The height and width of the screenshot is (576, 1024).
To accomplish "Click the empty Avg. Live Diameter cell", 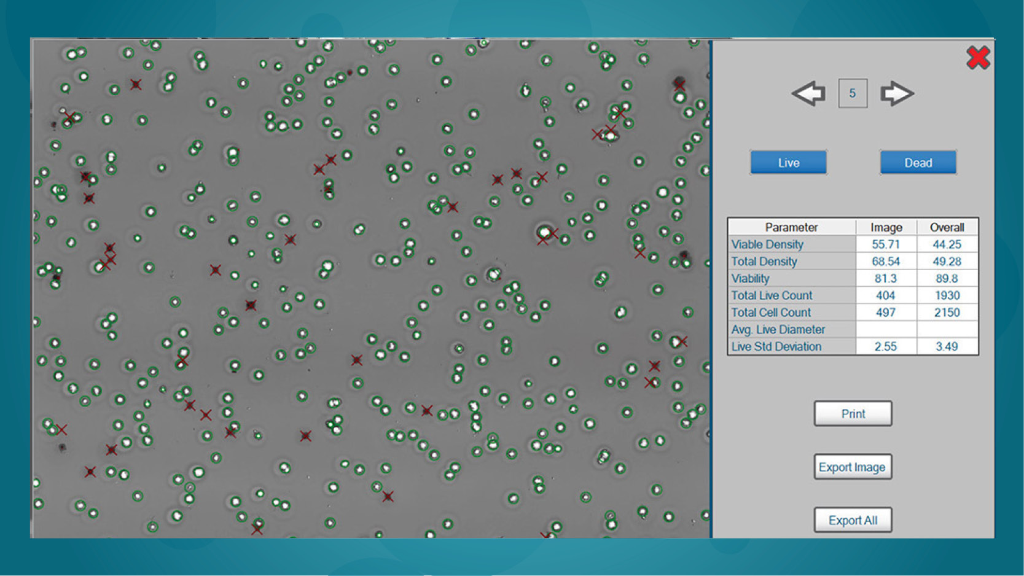I will (886, 329).
